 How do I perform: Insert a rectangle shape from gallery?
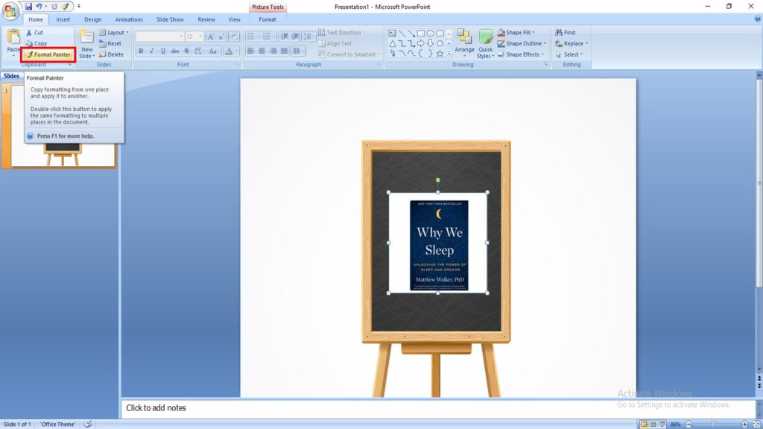click(x=421, y=33)
